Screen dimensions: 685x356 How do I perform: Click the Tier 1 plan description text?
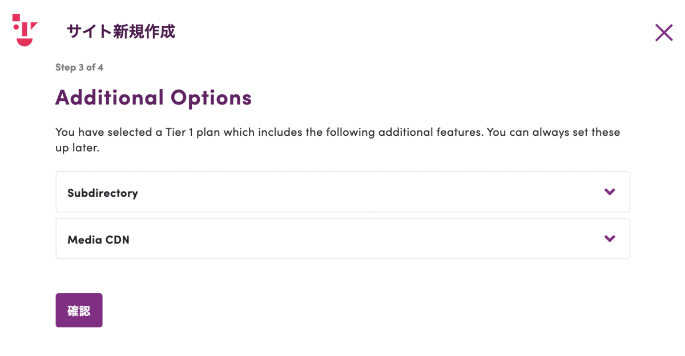point(337,140)
